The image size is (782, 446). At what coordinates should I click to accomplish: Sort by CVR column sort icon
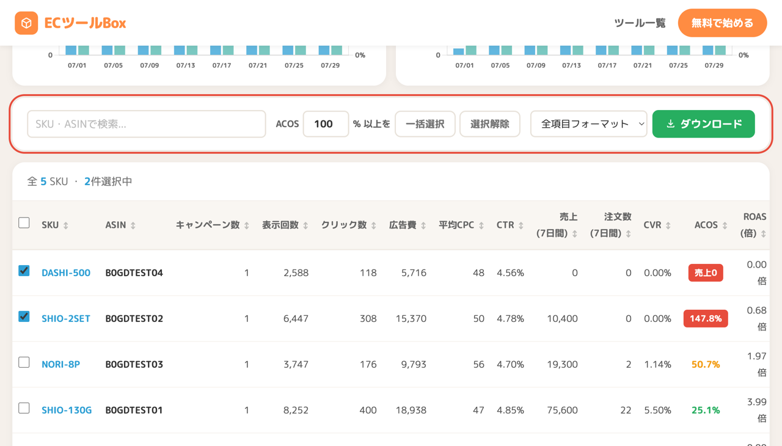[x=668, y=225]
